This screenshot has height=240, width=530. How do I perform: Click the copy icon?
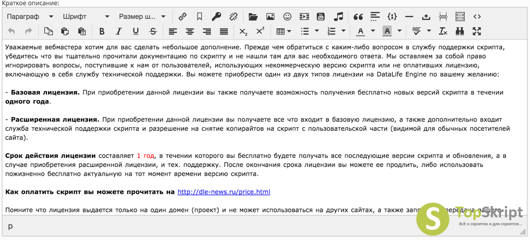point(48,31)
